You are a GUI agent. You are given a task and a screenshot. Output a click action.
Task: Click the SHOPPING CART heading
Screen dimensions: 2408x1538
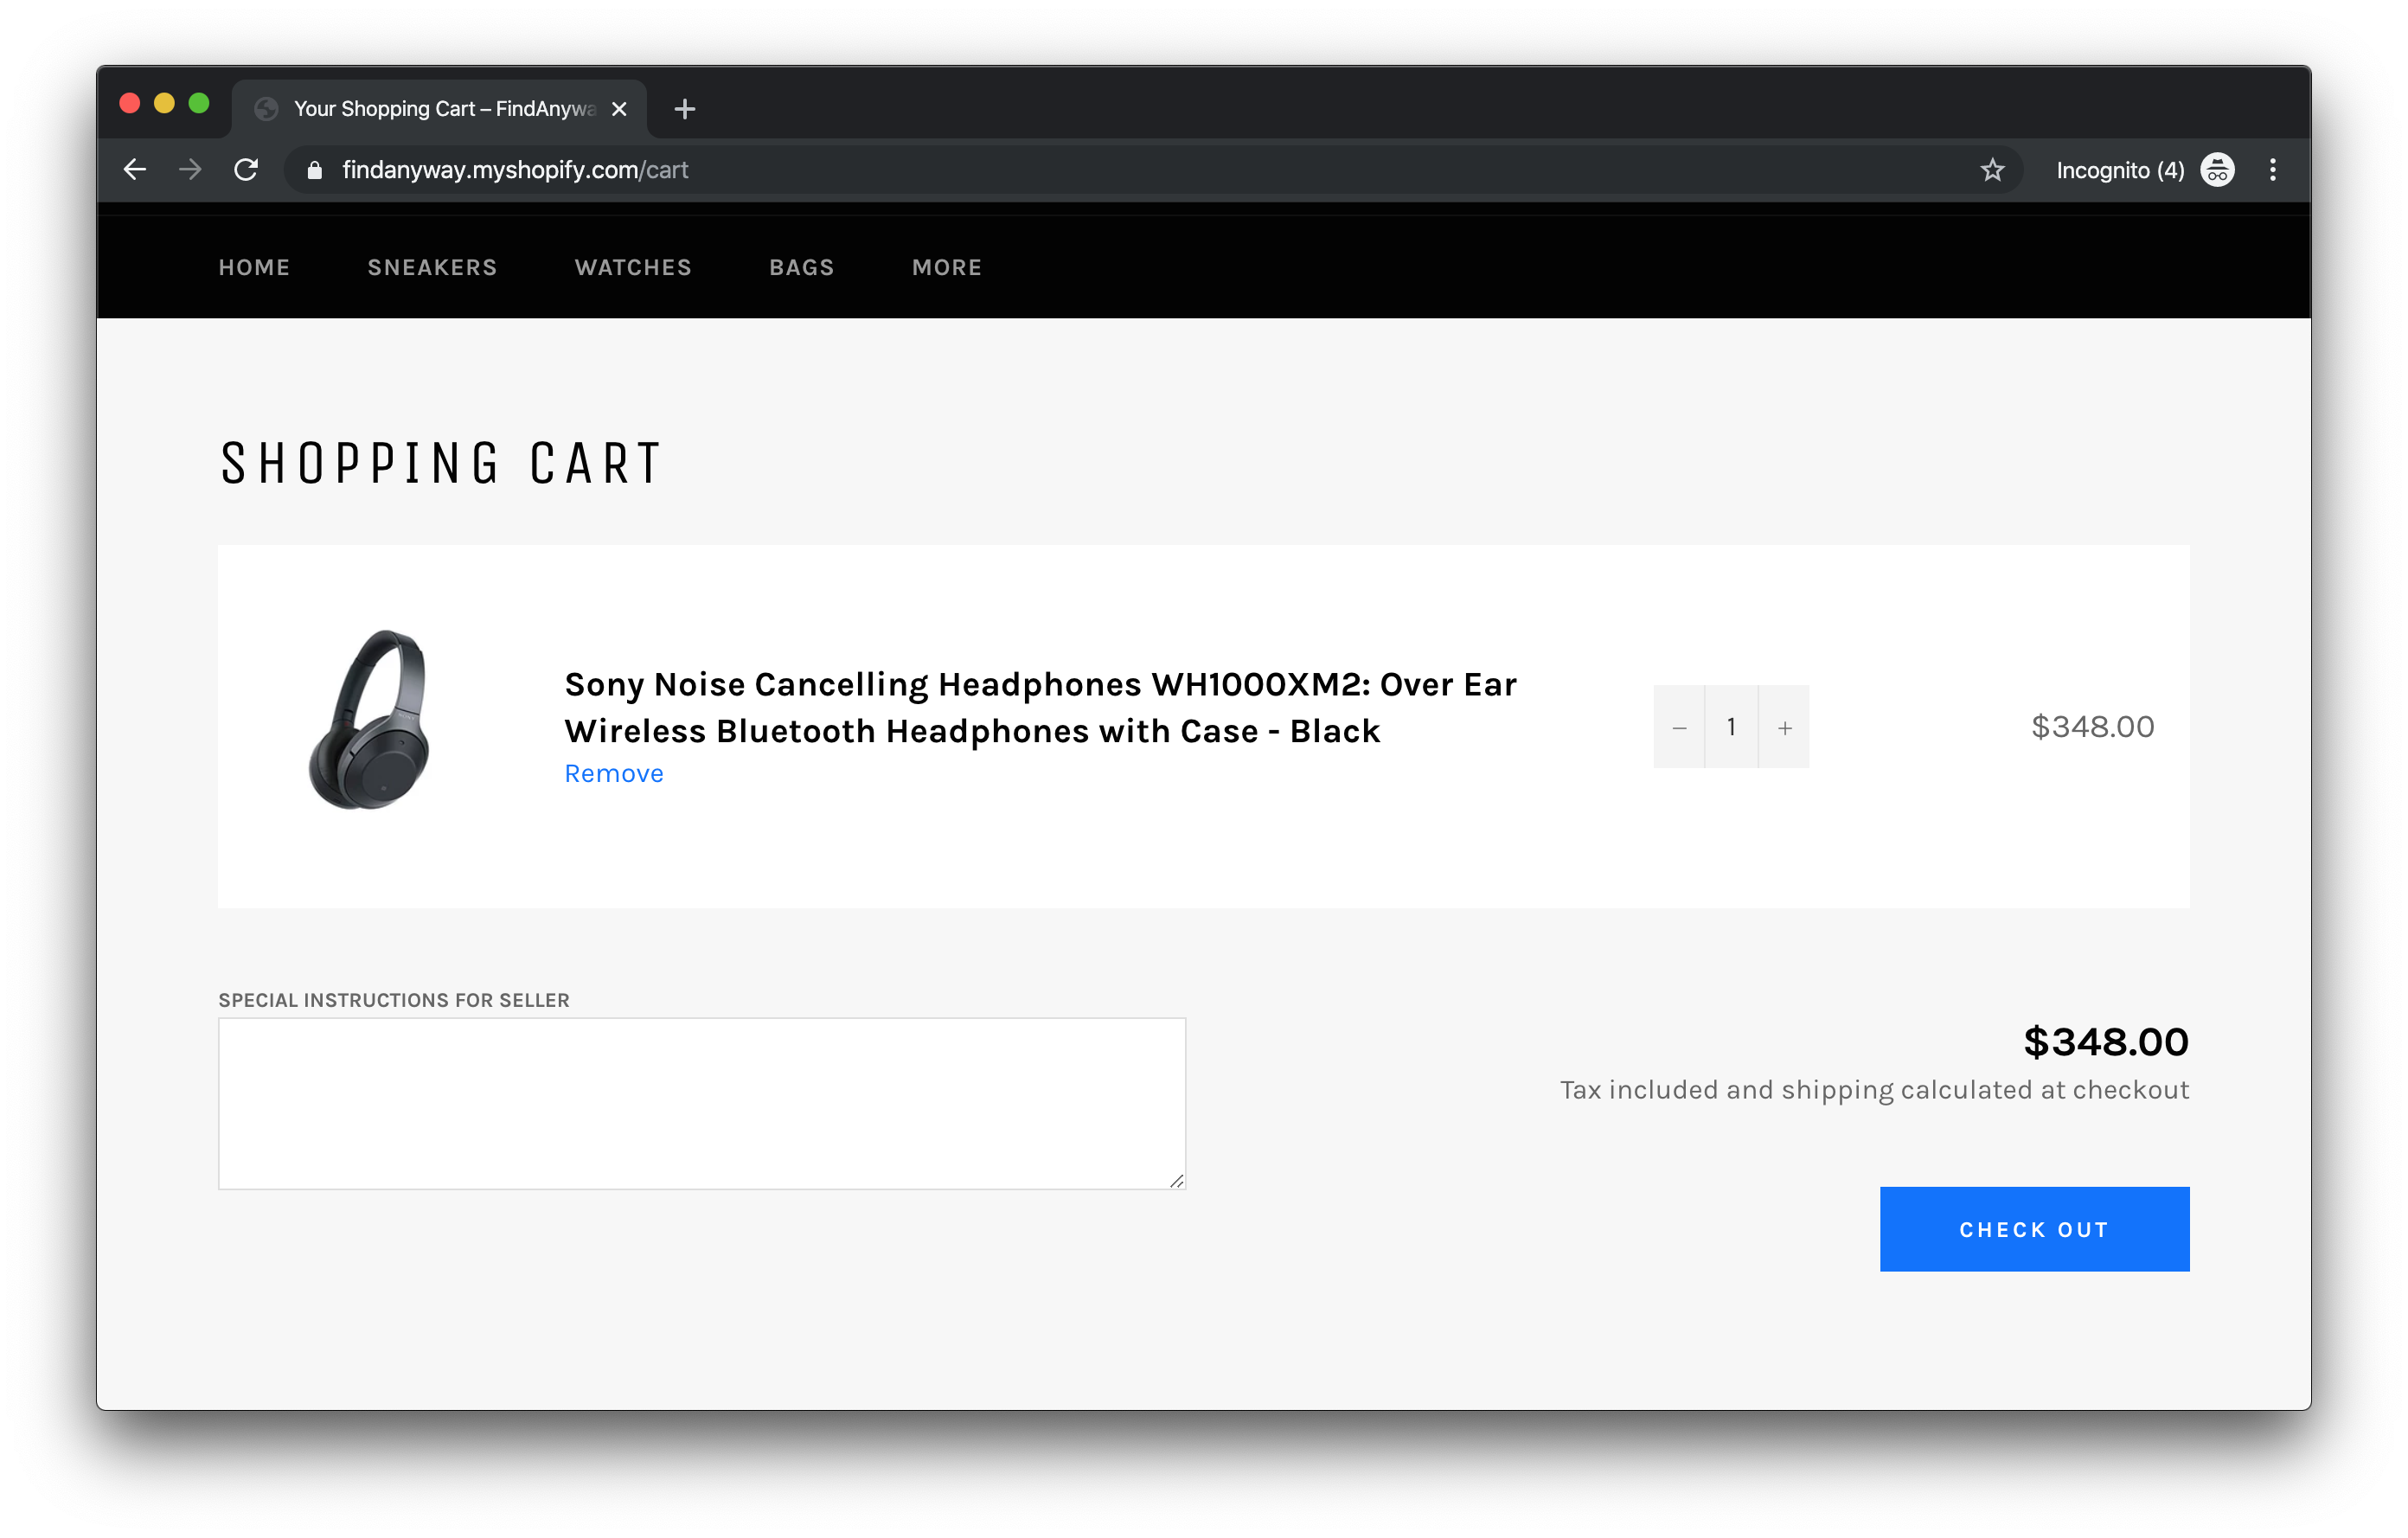click(440, 464)
